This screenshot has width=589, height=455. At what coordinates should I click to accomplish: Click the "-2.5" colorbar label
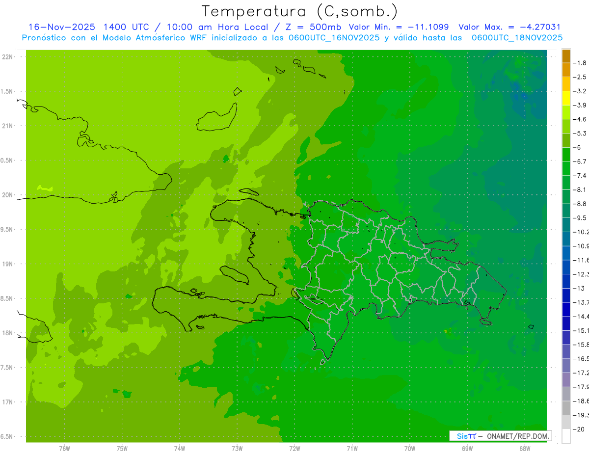pos(580,77)
